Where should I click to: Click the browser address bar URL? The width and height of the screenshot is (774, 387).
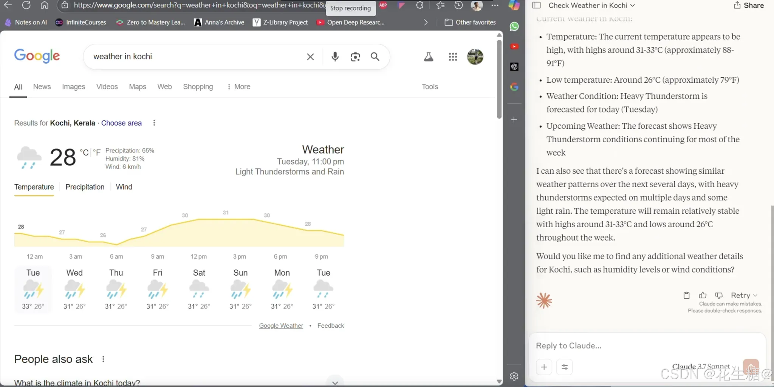pos(200,5)
